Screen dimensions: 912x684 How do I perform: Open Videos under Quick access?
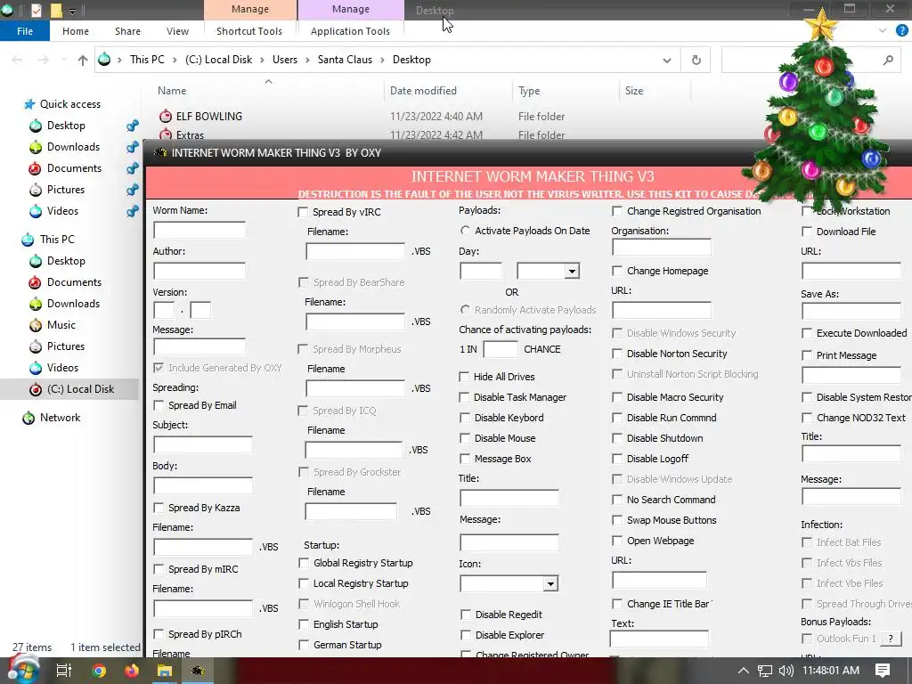[x=62, y=211]
